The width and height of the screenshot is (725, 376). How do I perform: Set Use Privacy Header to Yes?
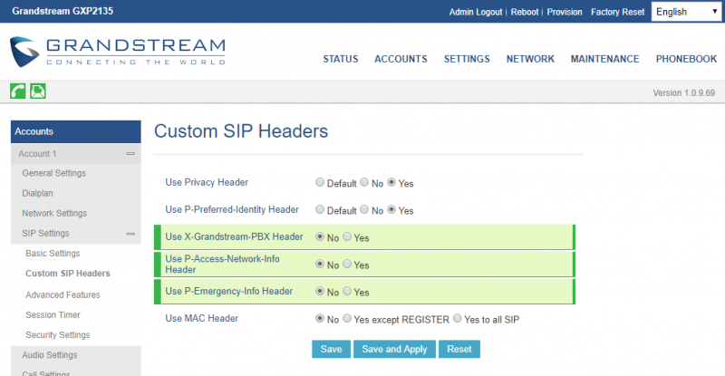pyautogui.click(x=391, y=182)
